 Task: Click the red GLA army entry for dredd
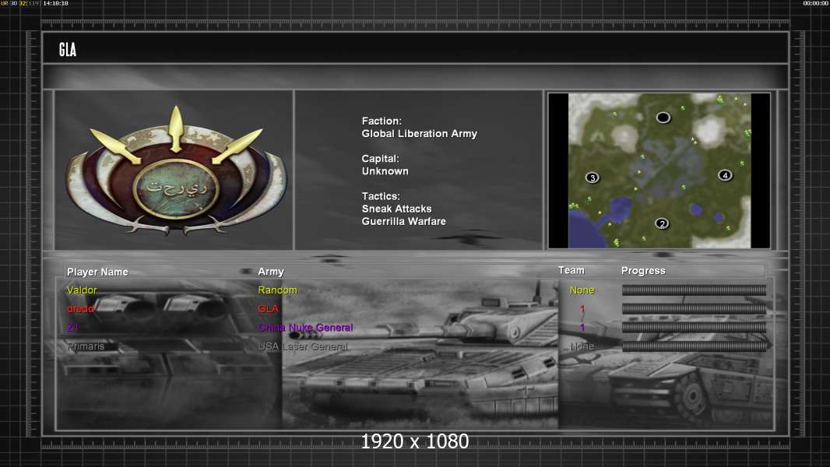[268, 308]
